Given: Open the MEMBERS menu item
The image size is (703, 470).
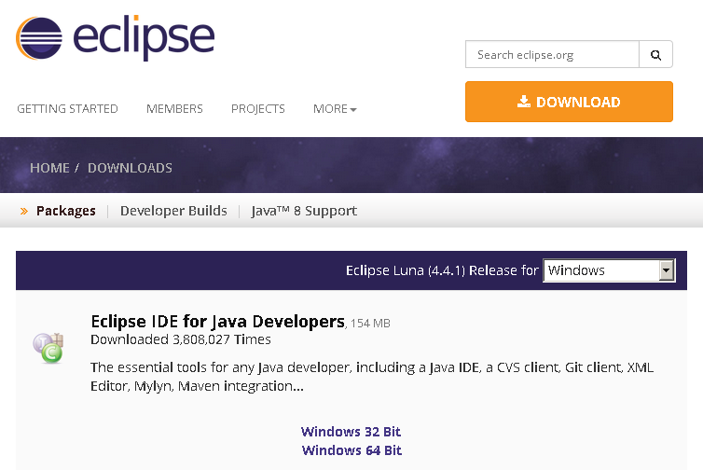Looking at the screenshot, I should point(174,109).
